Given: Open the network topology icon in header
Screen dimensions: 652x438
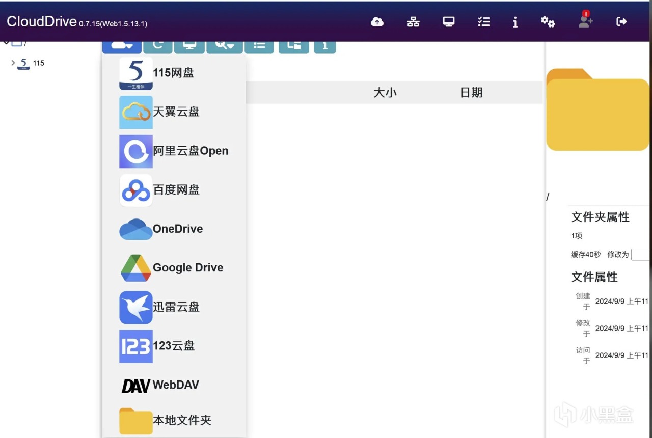Looking at the screenshot, I should click(413, 21).
